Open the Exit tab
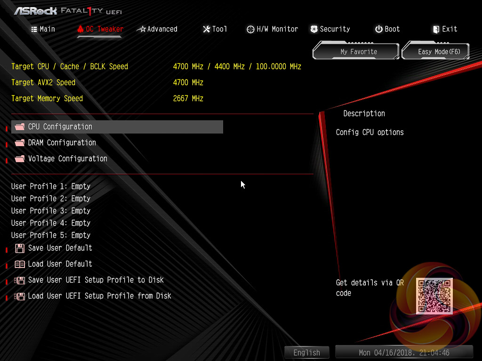 coord(445,29)
